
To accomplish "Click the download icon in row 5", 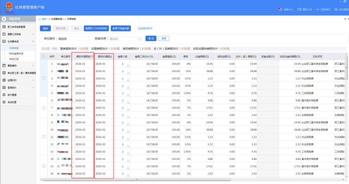I will (128, 95).
